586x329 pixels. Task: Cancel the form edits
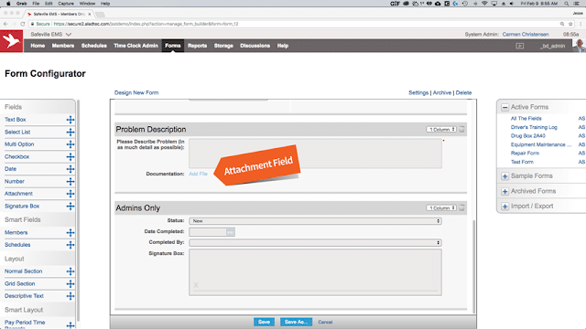coord(325,322)
